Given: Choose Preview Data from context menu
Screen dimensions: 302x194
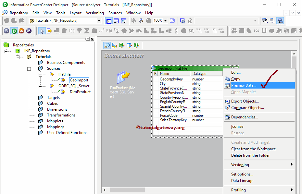Looking at the screenshot, I should tap(259, 85).
